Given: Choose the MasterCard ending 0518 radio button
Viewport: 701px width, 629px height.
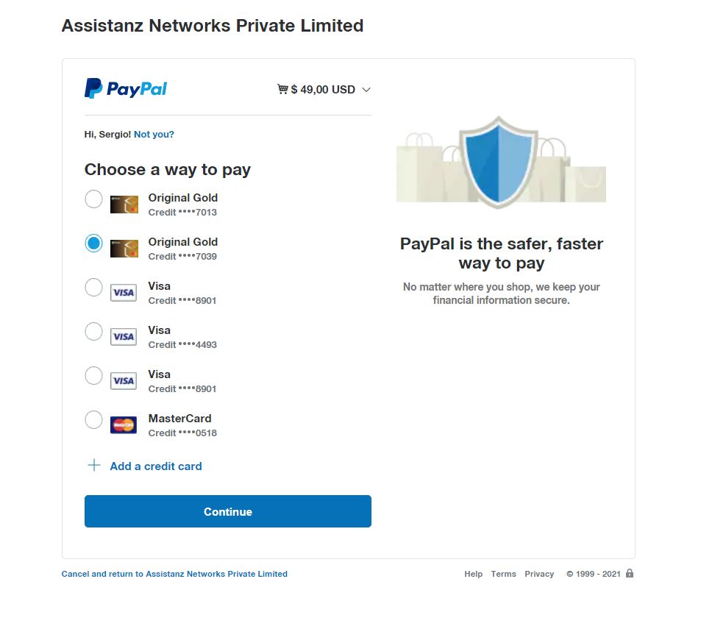Looking at the screenshot, I should click(x=93, y=420).
